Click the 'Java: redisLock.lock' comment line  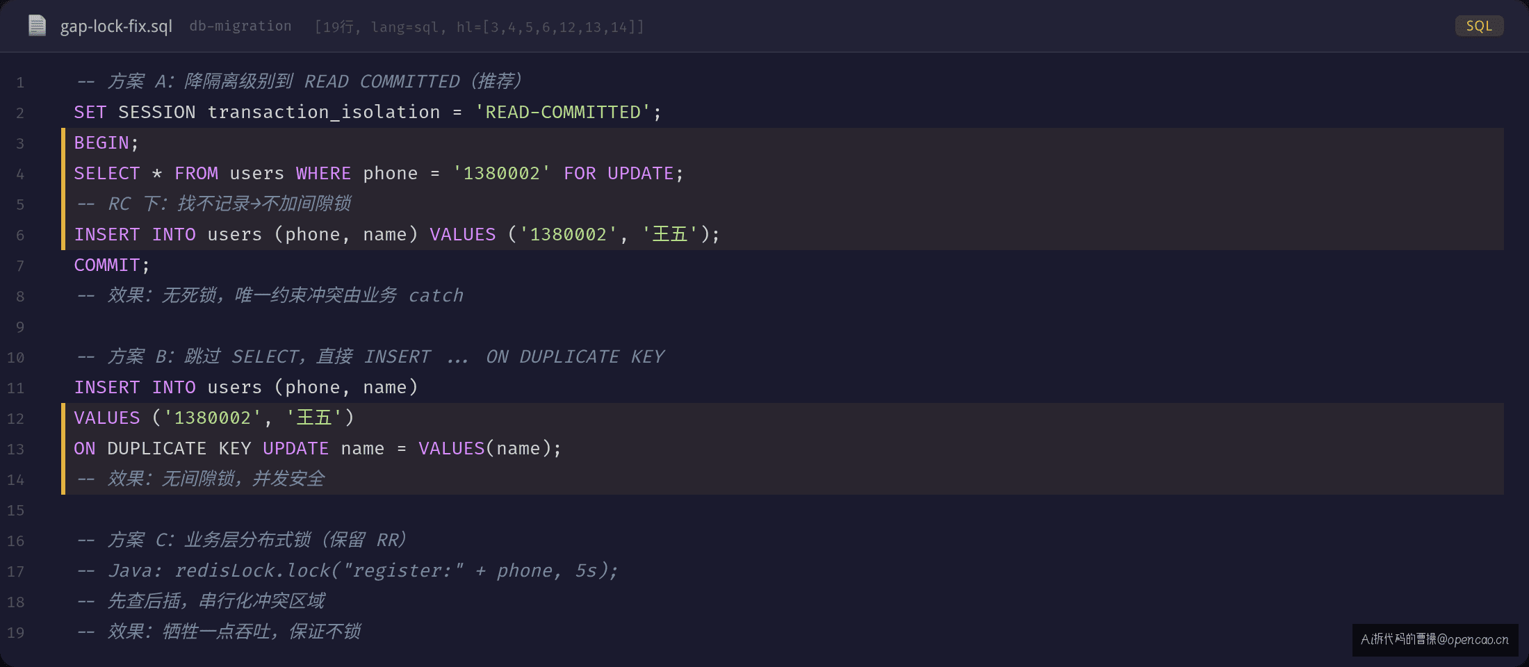click(347, 570)
